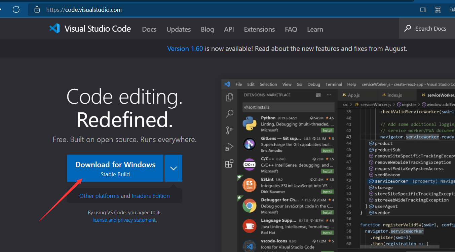Image resolution: width=455 pixels, height=252 pixels.
Task: Open license and privacy statement link
Action: [x=124, y=220]
